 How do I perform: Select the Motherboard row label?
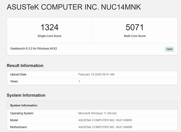(18, 127)
